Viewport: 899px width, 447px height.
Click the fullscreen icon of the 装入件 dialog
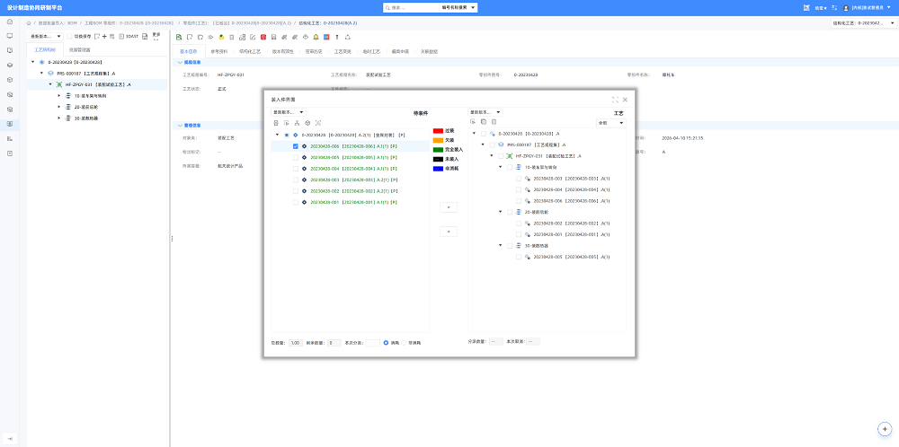[x=615, y=99]
